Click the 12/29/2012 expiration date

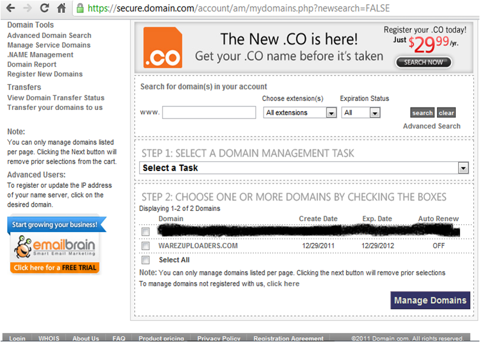pyautogui.click(x=378, y=246)
